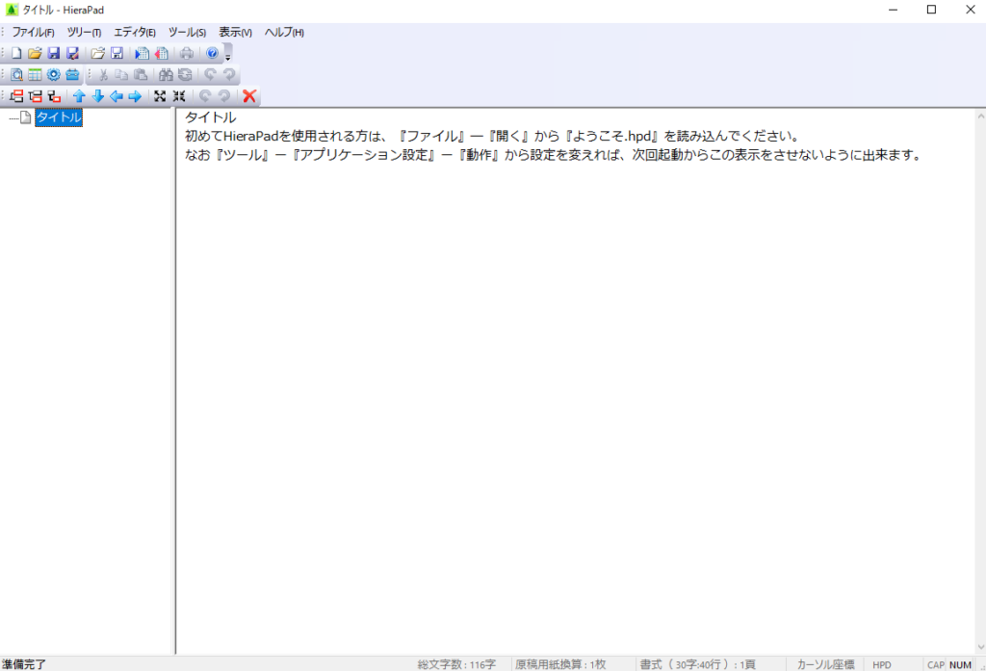Image resolution: width=986 pixels, height=671 pixels.
Task: Create a new document with the blank page icon
Action: pyautogui.click(x=16, y=54)
